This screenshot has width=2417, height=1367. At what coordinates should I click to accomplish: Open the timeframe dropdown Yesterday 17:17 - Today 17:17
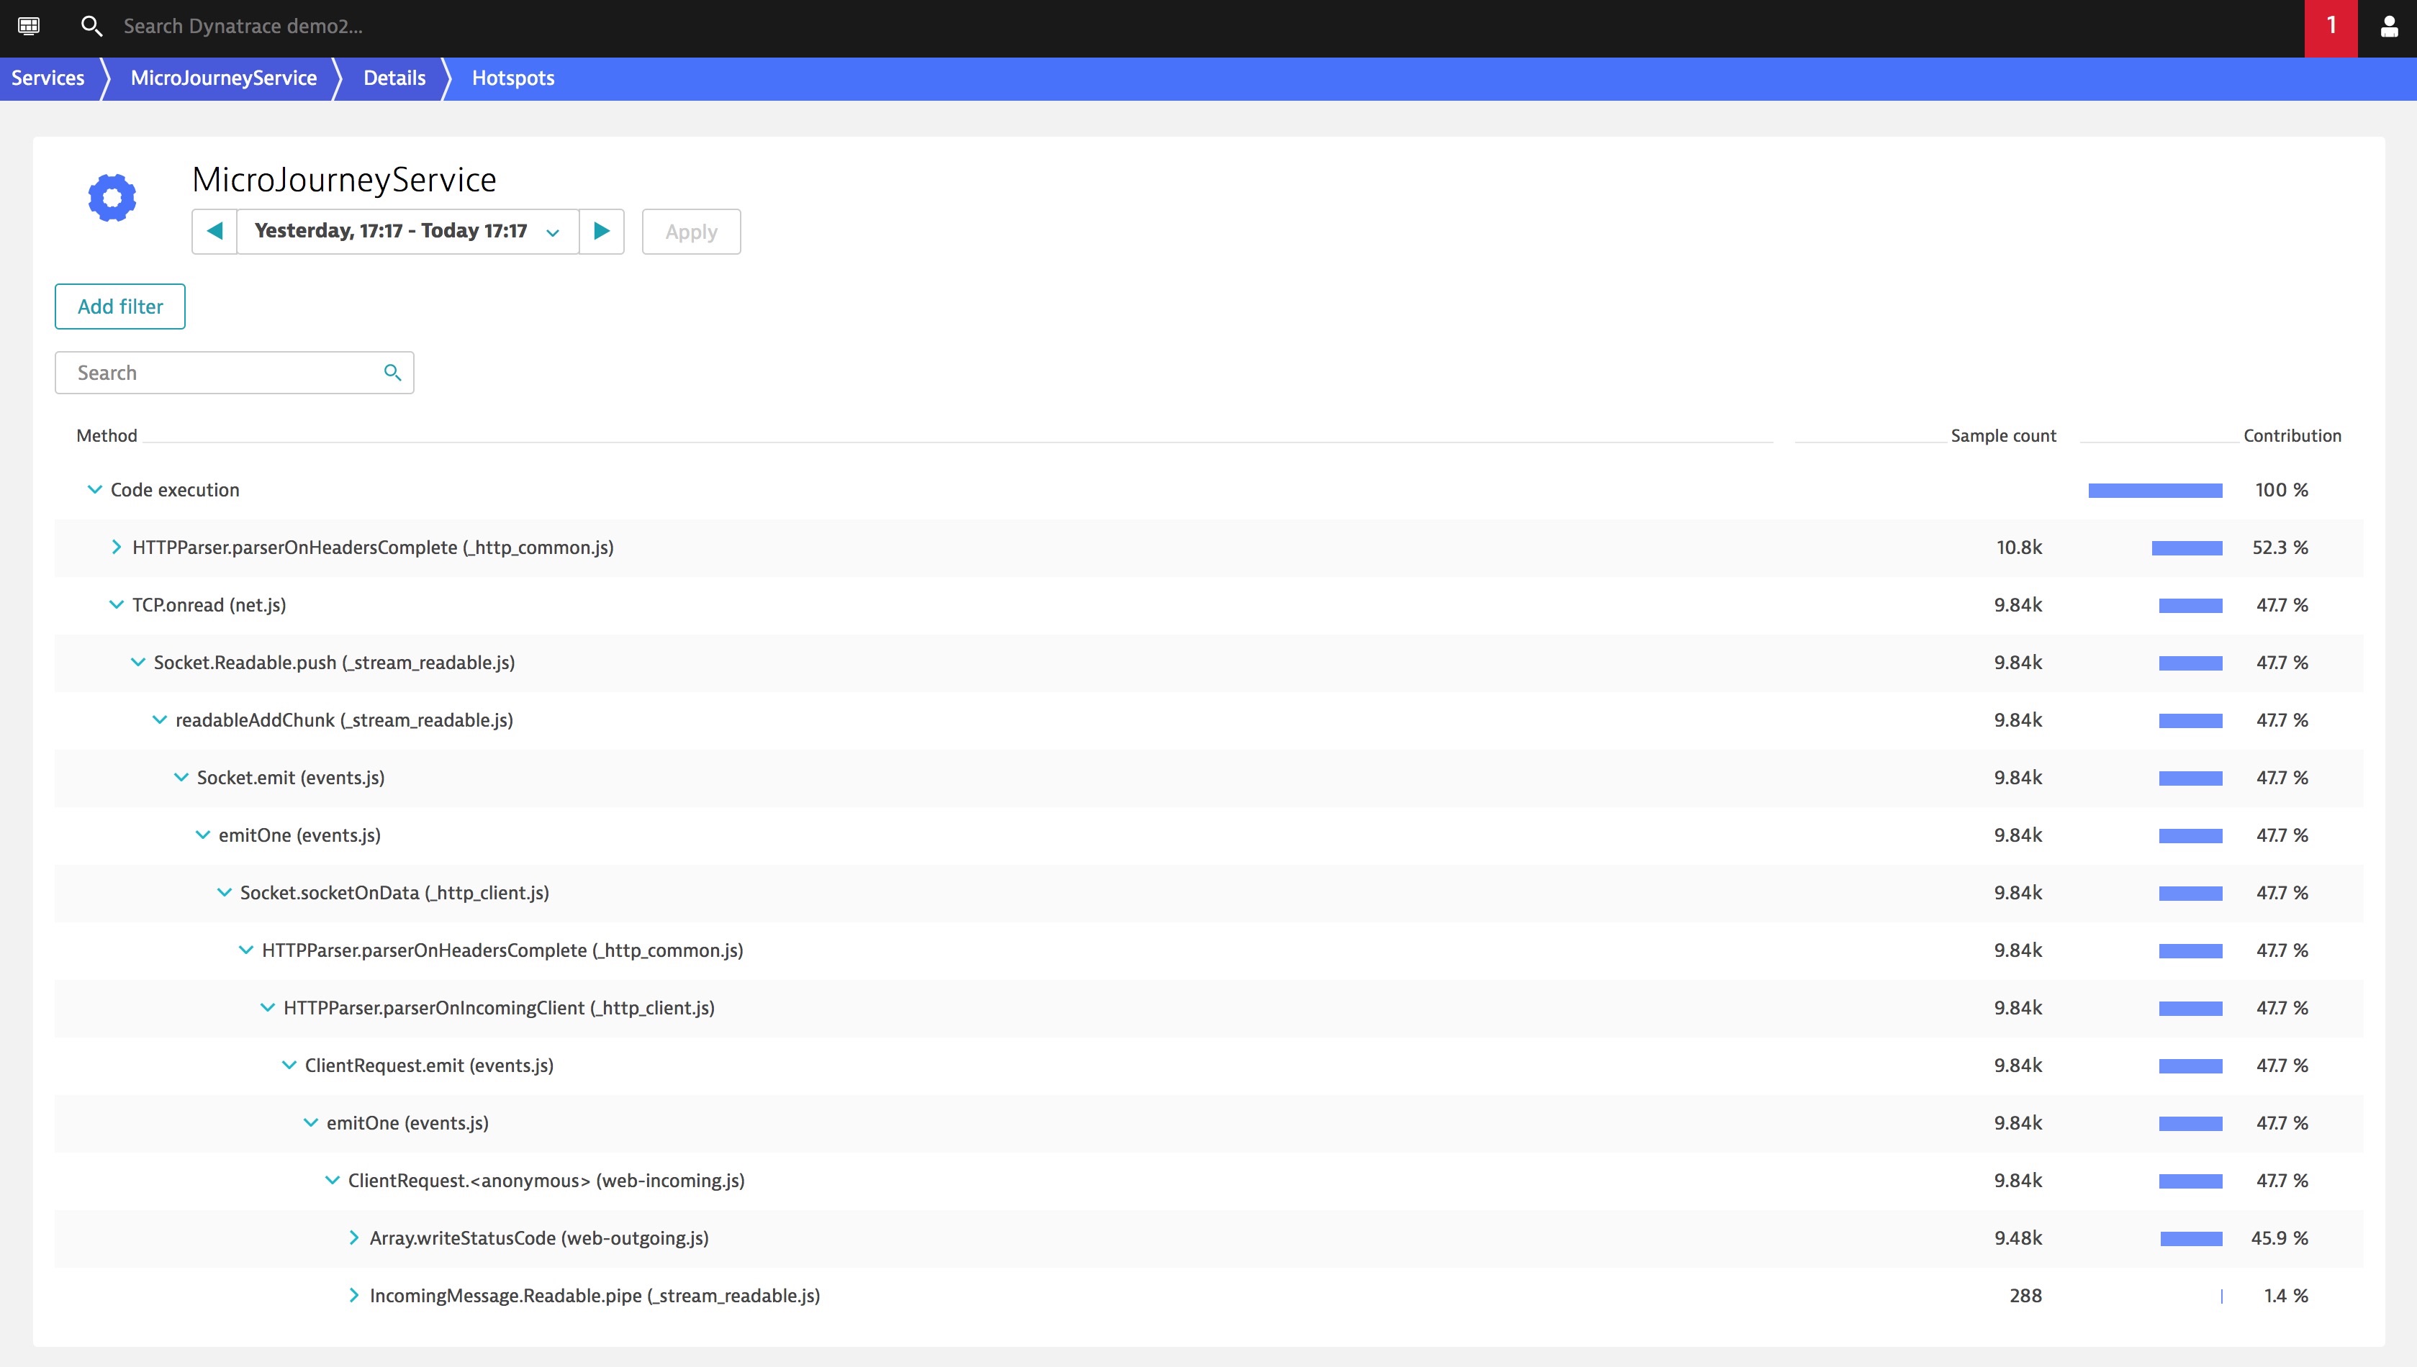point(407,231)
